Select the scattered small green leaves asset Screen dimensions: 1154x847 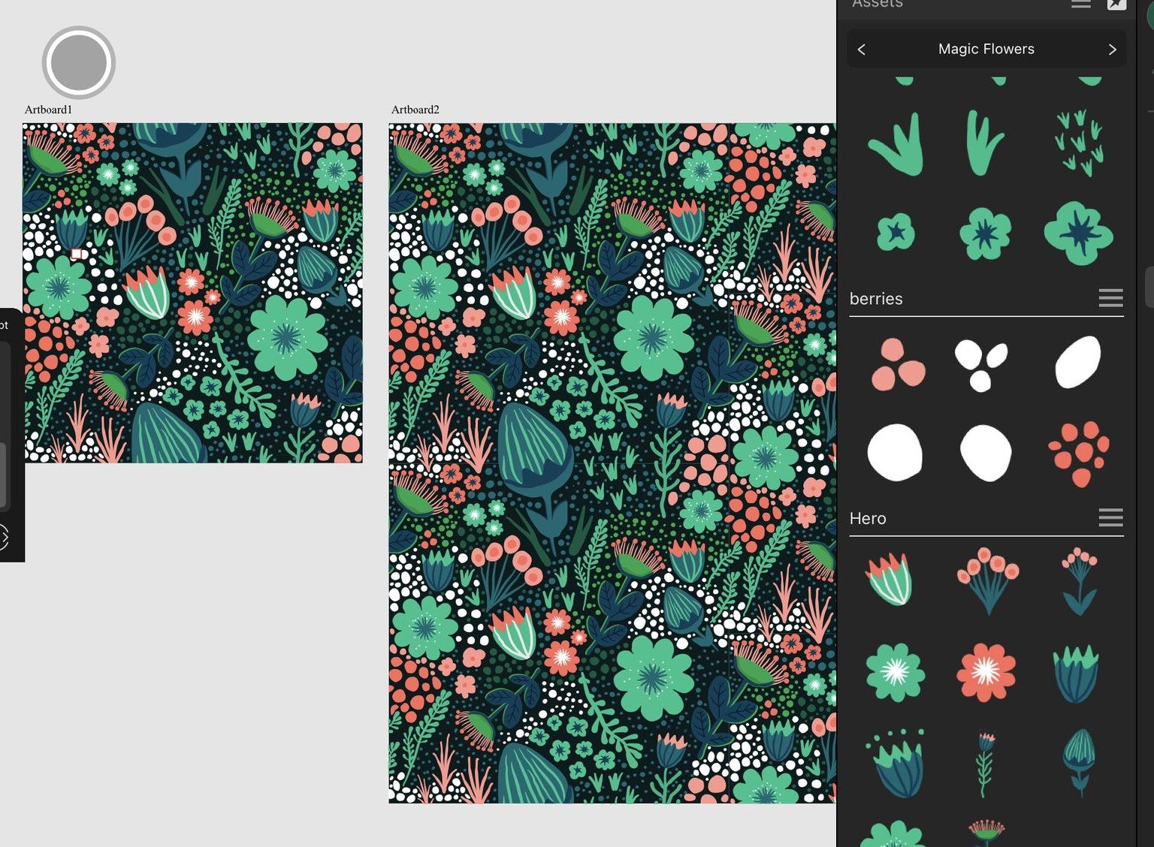click(x=1078, y=143)
